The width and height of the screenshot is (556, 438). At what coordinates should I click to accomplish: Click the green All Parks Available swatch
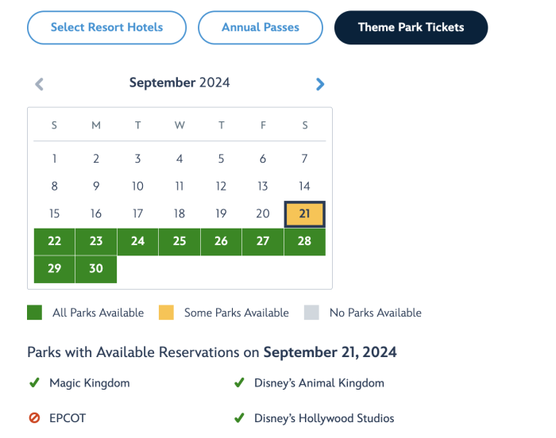point(34,313)
